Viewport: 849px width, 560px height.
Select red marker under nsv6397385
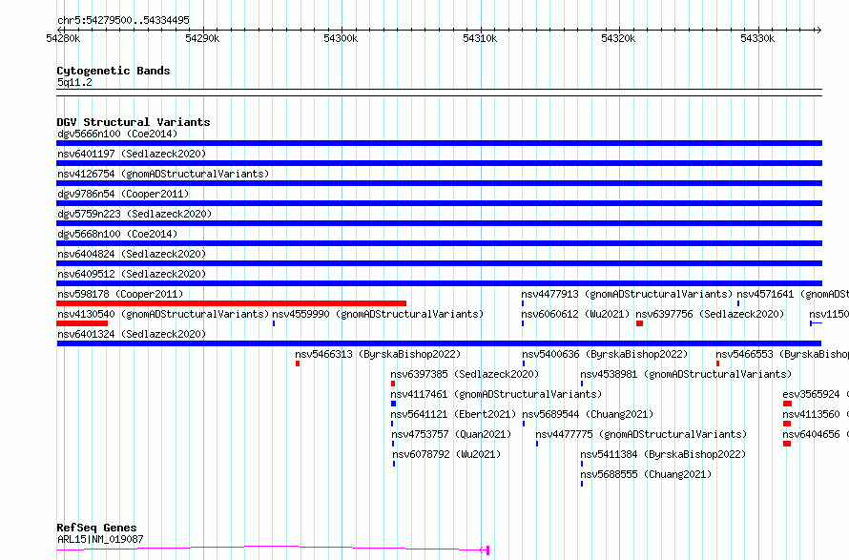pyautogui.click(x=393, y=384)
